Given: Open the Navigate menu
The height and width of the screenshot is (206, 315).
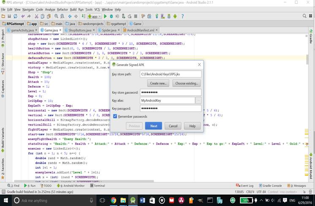Looking at the screenshot, I should pos(28,9).
